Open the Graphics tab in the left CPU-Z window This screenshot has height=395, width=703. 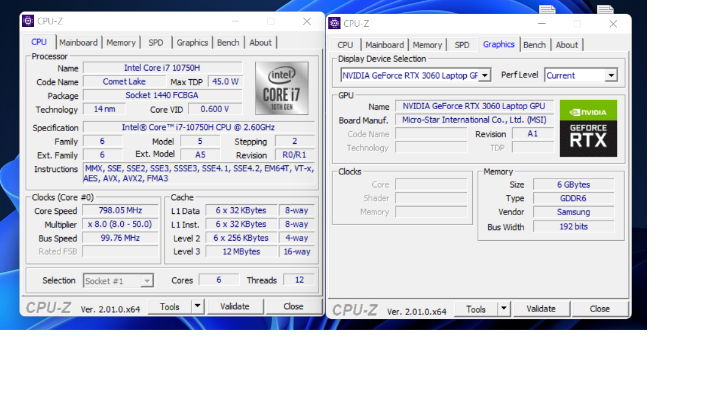point(192,43)
